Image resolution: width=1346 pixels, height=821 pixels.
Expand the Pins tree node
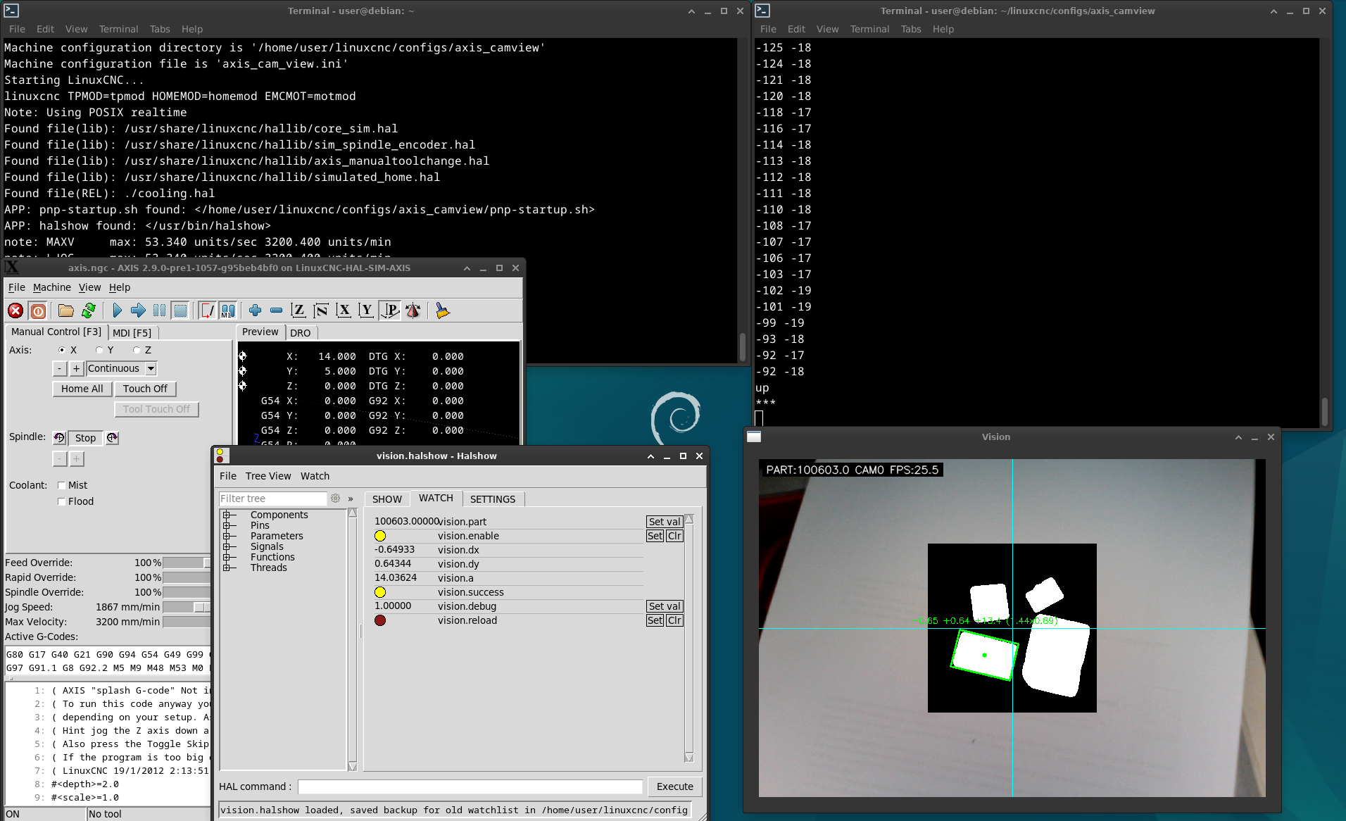227,526
